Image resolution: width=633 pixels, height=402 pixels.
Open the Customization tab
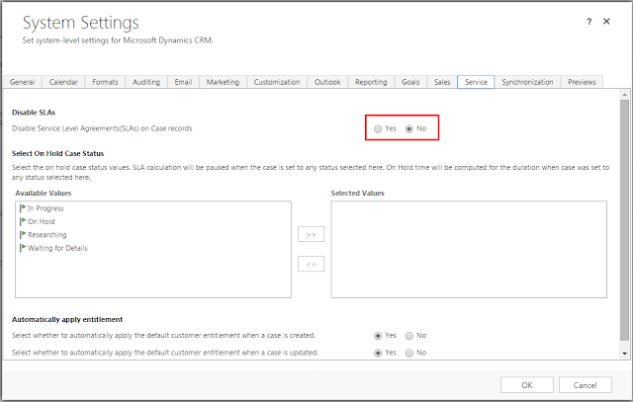(276, 82)
